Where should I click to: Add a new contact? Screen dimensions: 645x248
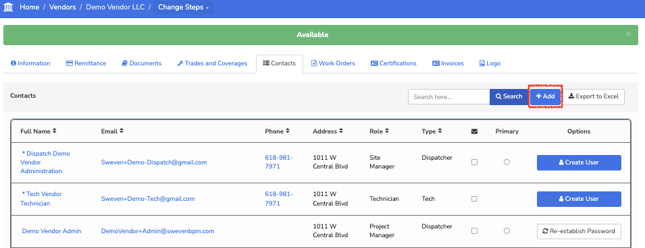coord(546,96)
